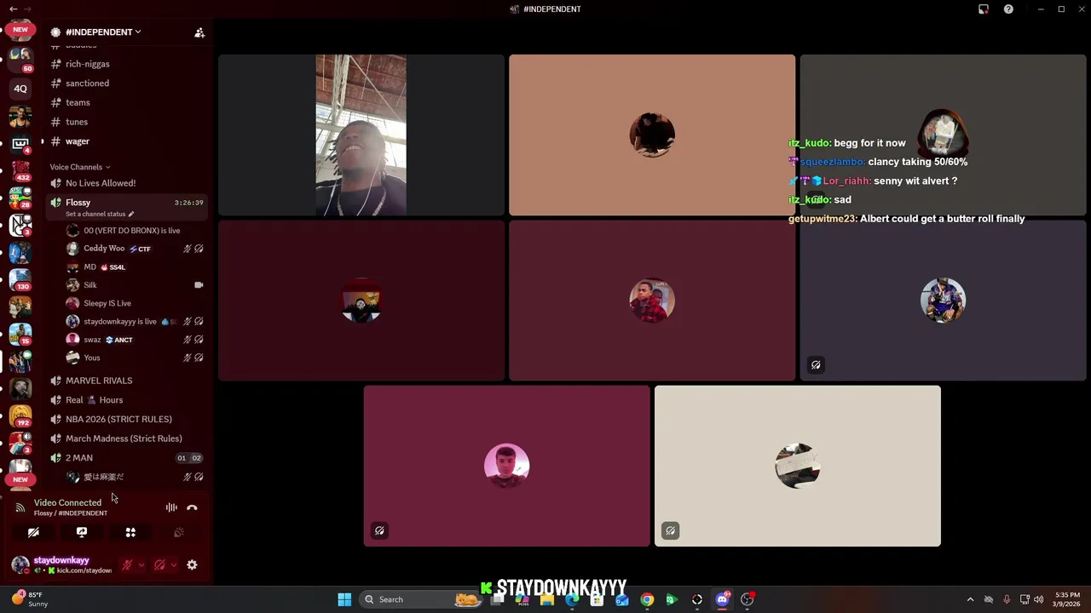Viewport: 1091px width, 613px height.
Task: Toggle screen sharing
Action: 82,532
